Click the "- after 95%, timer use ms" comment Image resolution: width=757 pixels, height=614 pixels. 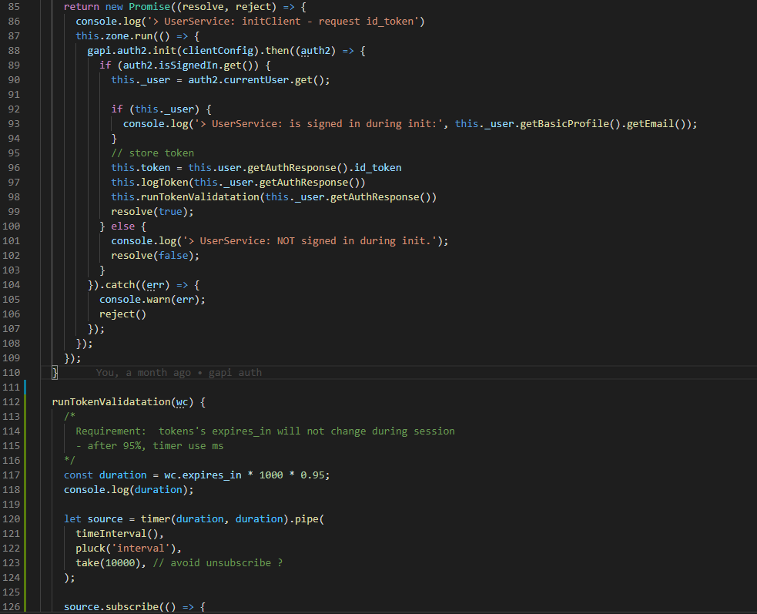tap(149, 446)
